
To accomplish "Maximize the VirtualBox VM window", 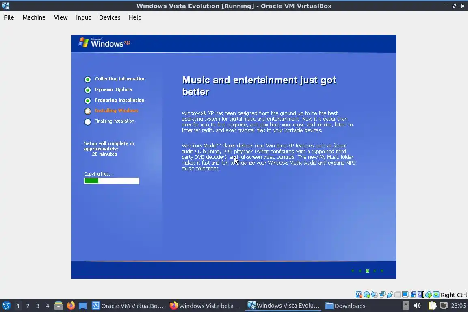I will [454, 6].
